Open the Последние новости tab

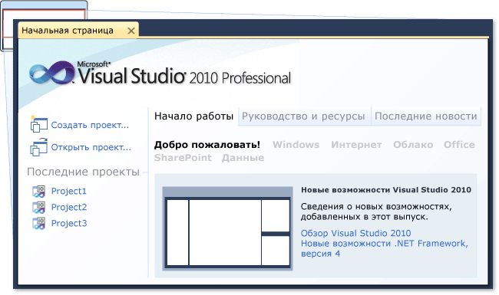click(425, 116)
